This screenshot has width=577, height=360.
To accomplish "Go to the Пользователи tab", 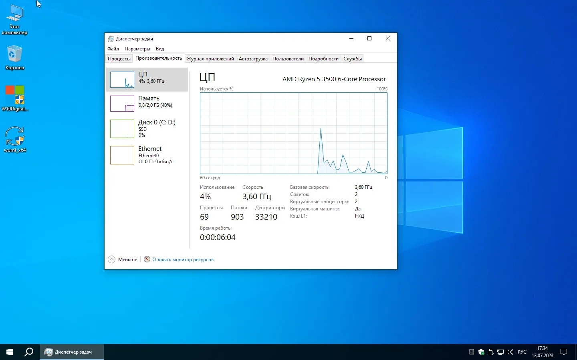I will [288, 59].
